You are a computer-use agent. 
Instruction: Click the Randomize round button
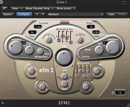(113, 93)
